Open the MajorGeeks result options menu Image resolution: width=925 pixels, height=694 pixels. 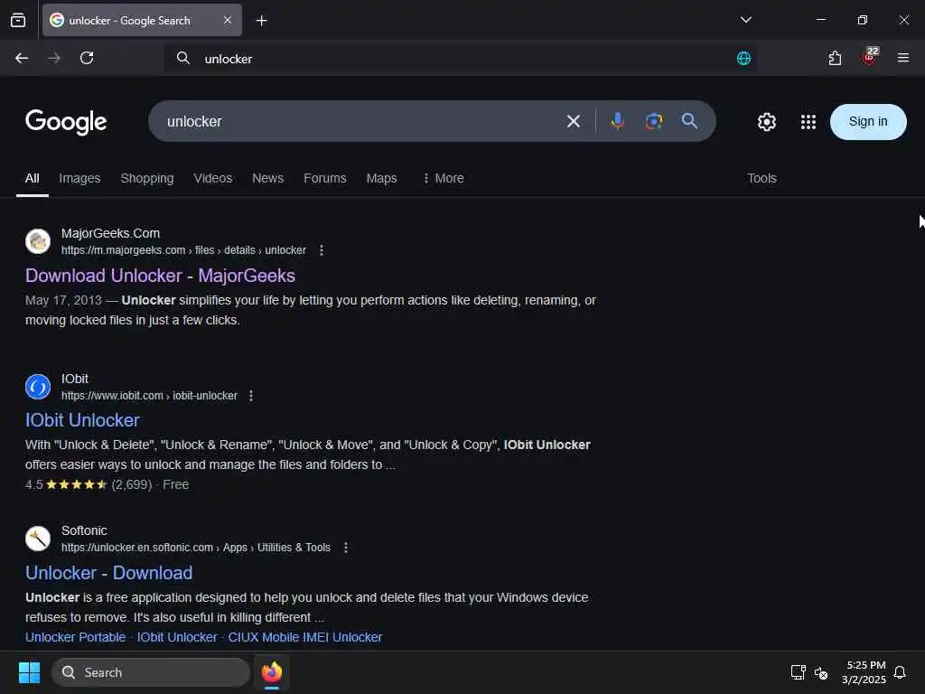(321, 250)
